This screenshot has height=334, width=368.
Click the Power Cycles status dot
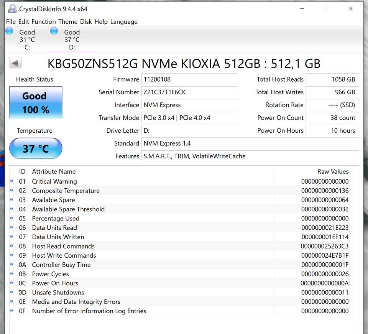tap(11, 274)
